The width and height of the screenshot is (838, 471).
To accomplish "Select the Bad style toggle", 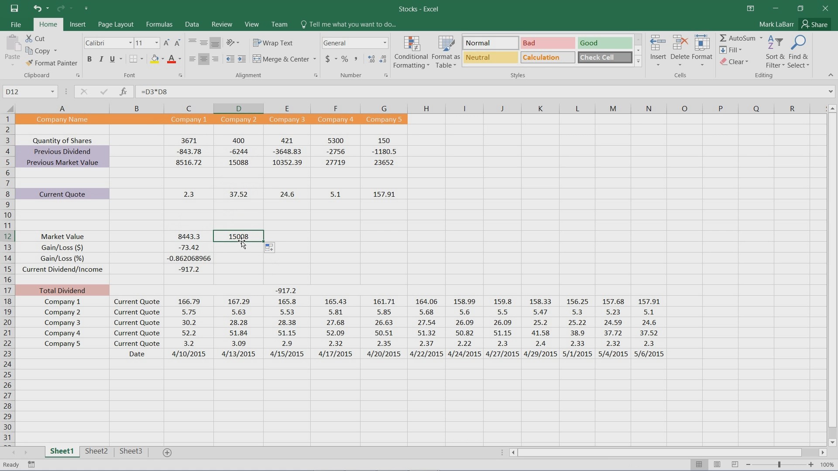I will 547,43.
